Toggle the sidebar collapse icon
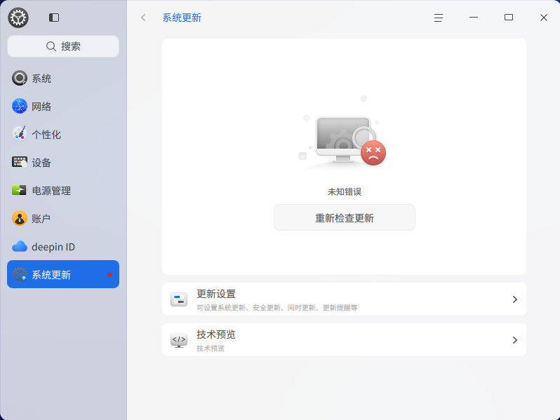This screenshot has width=560, height=420. pyautogui.click(x=54, y=18)
